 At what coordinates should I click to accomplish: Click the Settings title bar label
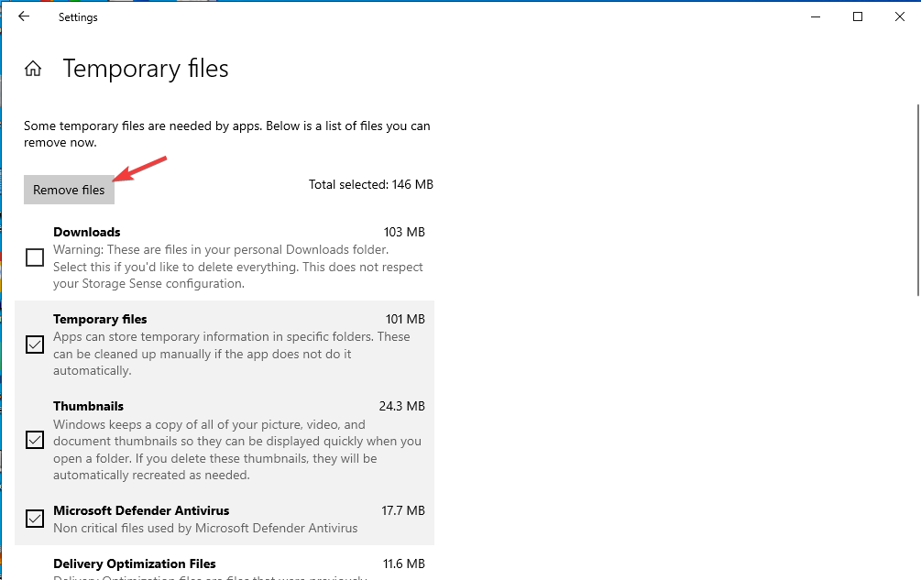[78, 17]
